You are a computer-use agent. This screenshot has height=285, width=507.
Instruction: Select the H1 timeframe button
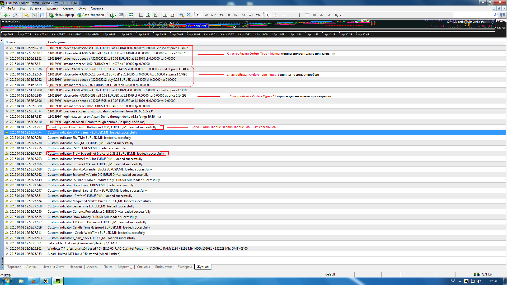(228, 15)
